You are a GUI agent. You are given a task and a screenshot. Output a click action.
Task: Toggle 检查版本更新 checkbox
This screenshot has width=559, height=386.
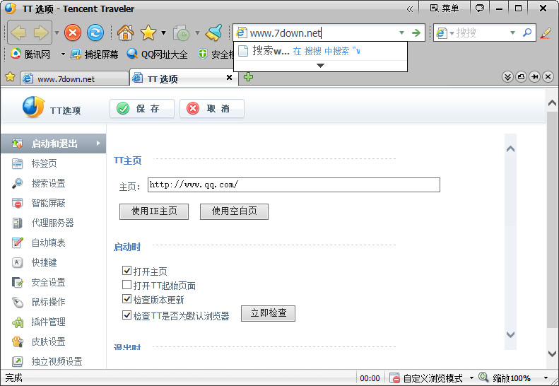pos(127,299)
